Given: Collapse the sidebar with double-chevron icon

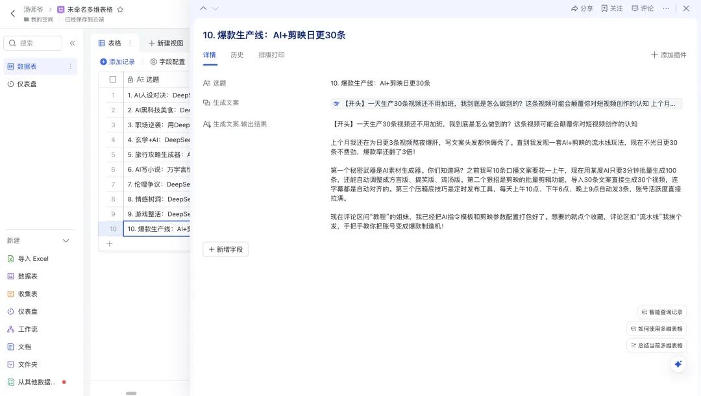Looking at the screenshot, I should coord(73,43).
